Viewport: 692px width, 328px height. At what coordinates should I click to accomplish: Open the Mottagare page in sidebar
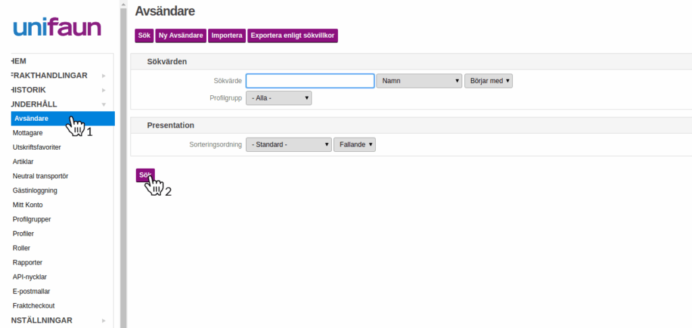click(x=28, y=133)
